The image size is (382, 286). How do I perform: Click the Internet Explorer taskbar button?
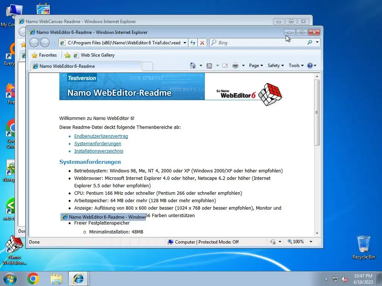coord(78,279)
